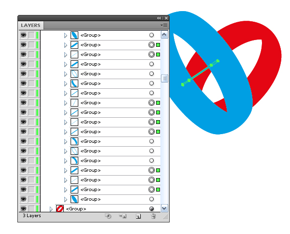
Task: Toggle visibility of the third <Group> row
Action: 24,55
